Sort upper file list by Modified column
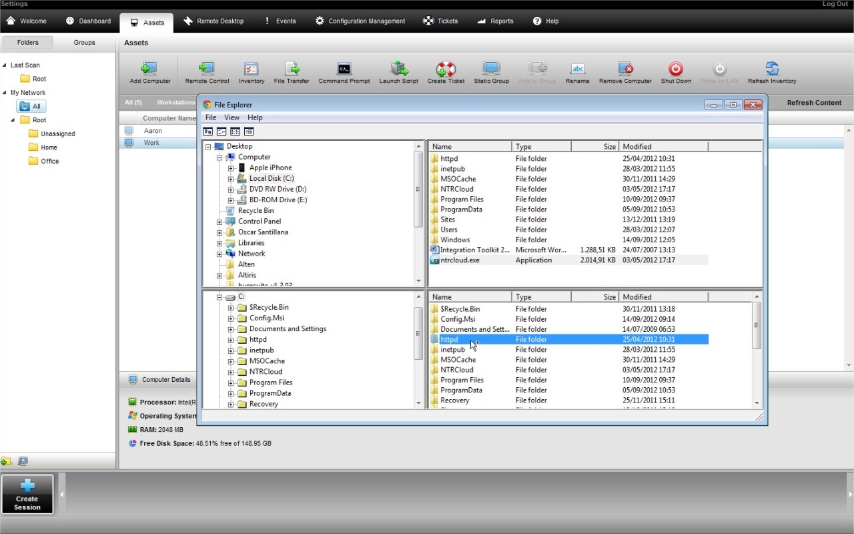This screenshot has height=534, width=854. [x=663, y=146]
